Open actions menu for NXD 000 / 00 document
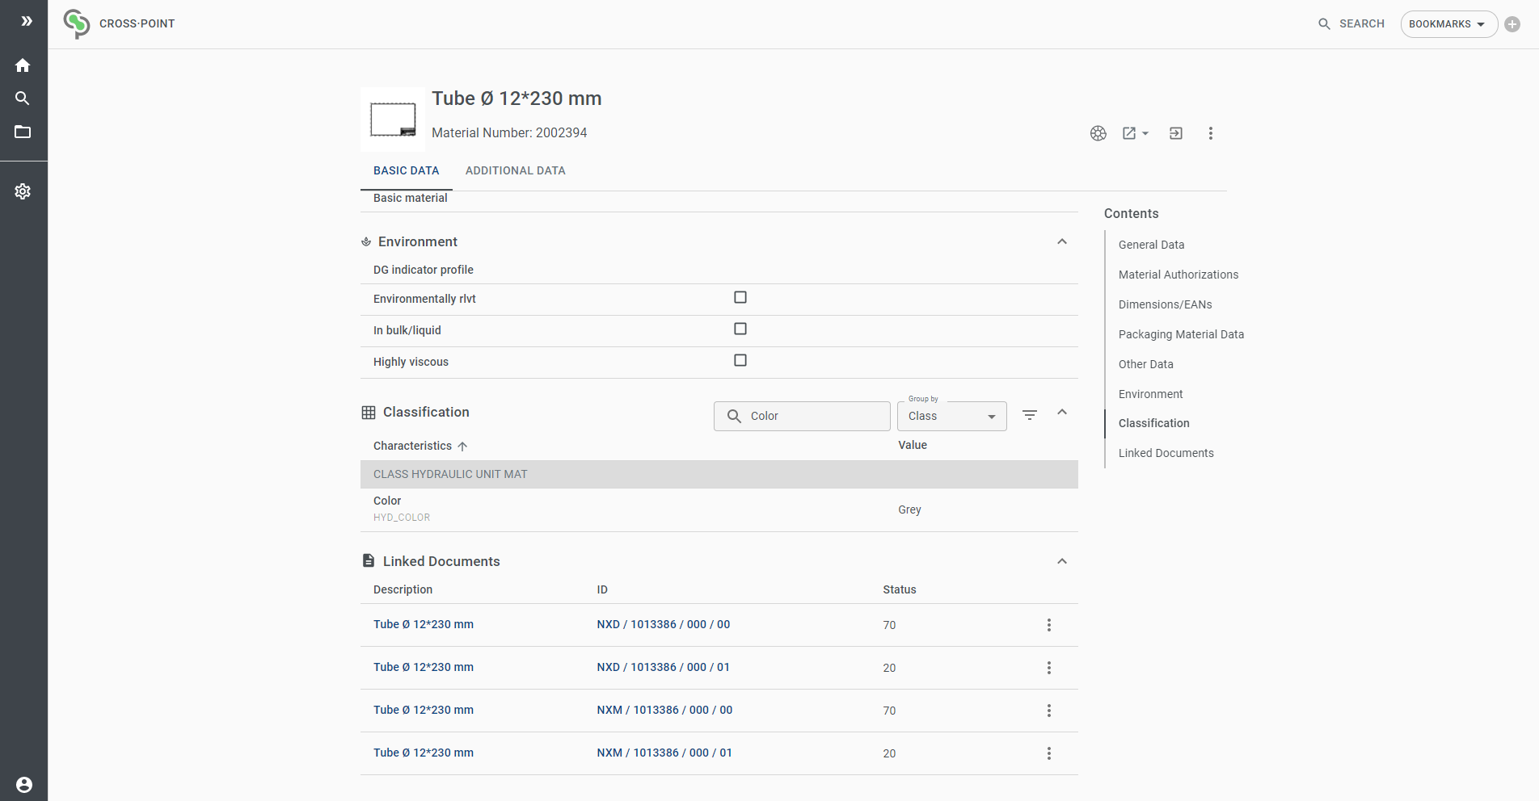 tap(1049, 625)
